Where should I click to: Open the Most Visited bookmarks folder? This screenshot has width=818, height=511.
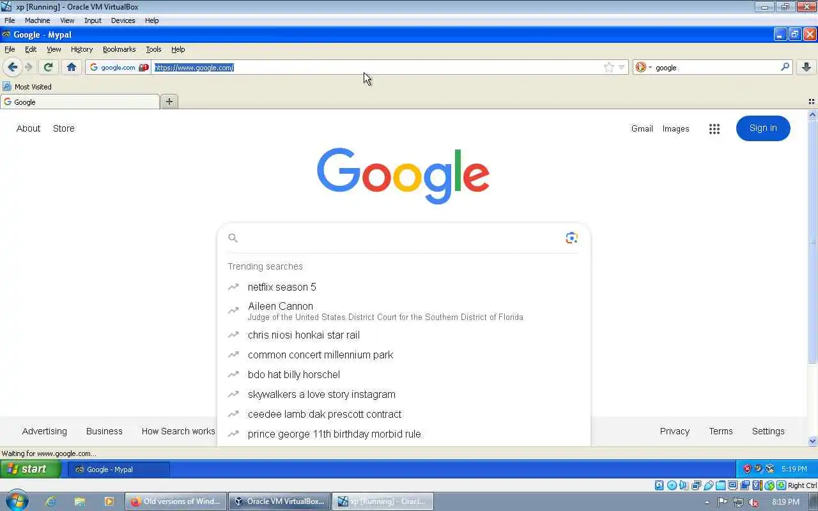(x=27, y=87)
